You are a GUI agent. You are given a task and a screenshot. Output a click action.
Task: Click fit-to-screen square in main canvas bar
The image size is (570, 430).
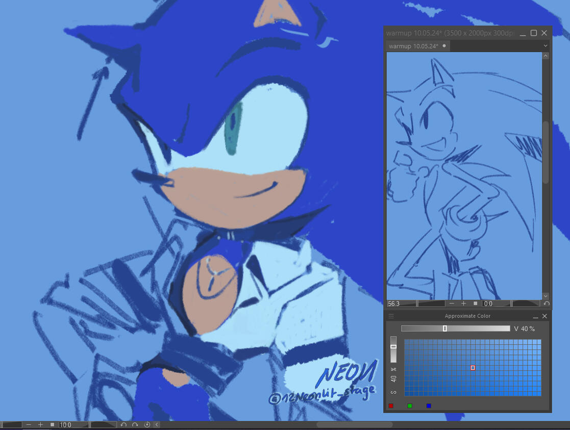[52, 424]
